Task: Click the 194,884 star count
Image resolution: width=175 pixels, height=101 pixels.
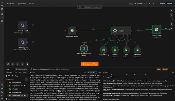Action: coord(169,4)
